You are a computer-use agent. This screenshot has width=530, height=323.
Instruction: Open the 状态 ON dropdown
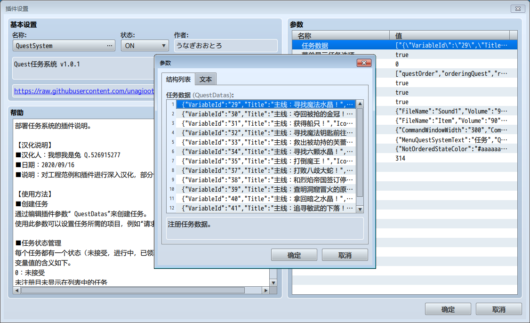(x=145, y=46)
